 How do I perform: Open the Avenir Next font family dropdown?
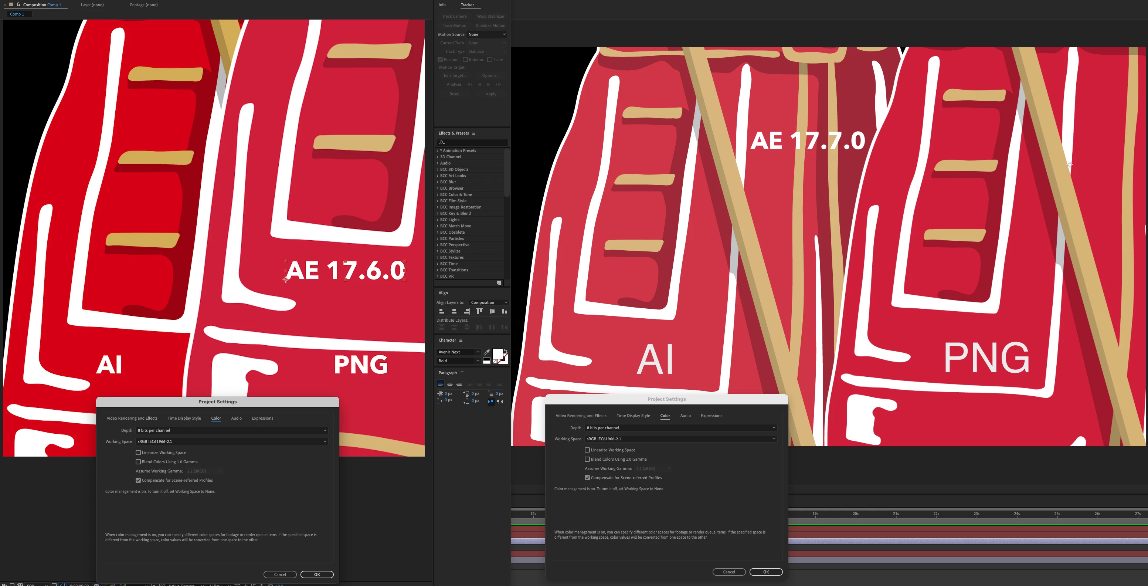pyautogui.click(x=478, y=352)
